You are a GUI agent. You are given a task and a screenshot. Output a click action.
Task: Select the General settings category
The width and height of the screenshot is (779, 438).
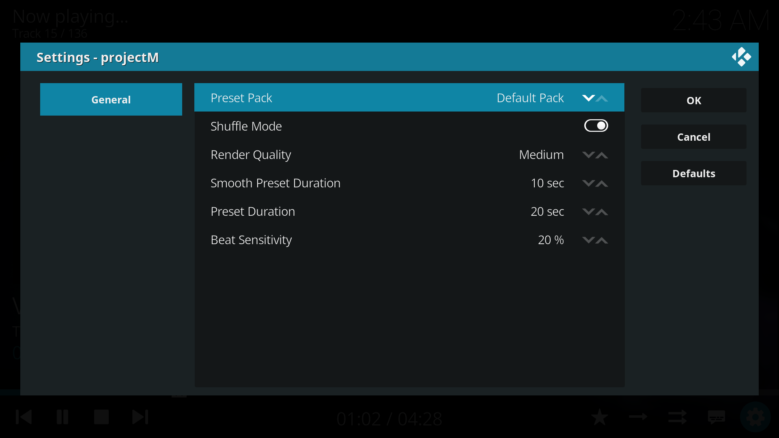(x=111, y=99)
